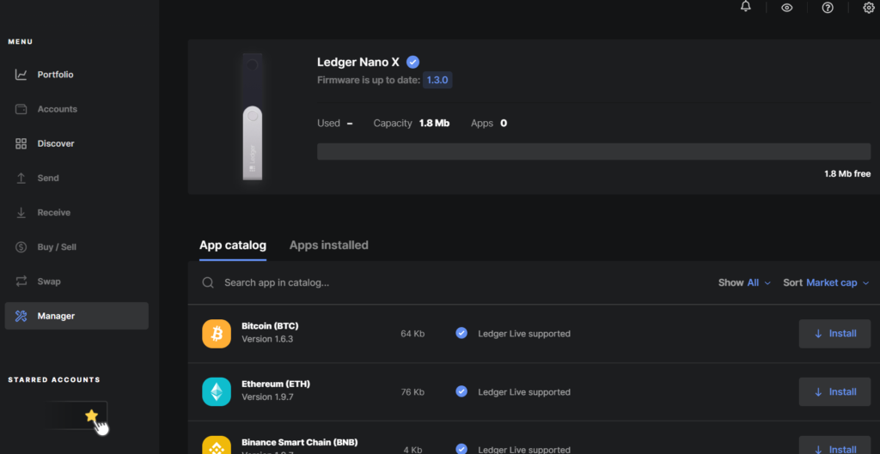Open settings gear icon
Screen dimensions: 880x454
tap(868, 8)
